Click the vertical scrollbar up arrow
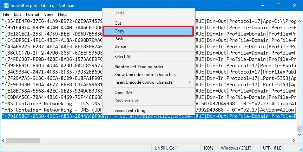The height and width of the screenshot is (152, 303). [300, 21]
